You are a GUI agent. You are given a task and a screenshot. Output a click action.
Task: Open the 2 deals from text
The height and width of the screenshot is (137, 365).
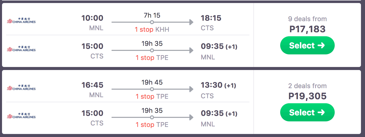coord(307,86)
